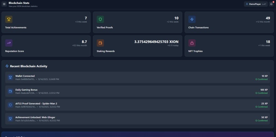Image resolution: width=276 pixels, height=137 pixels.
Task: Click the Wallet Connected activity title
Action: coord(25,76)
